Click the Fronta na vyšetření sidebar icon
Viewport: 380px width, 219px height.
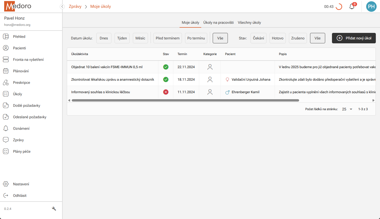(x=6, y=60)
